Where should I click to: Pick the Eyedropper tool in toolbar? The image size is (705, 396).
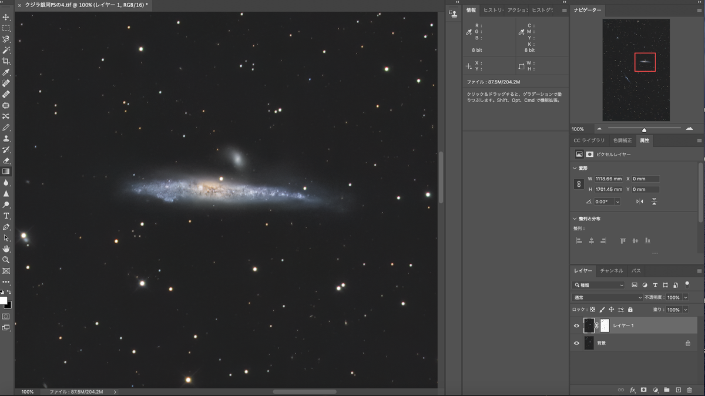click(6, 72)
